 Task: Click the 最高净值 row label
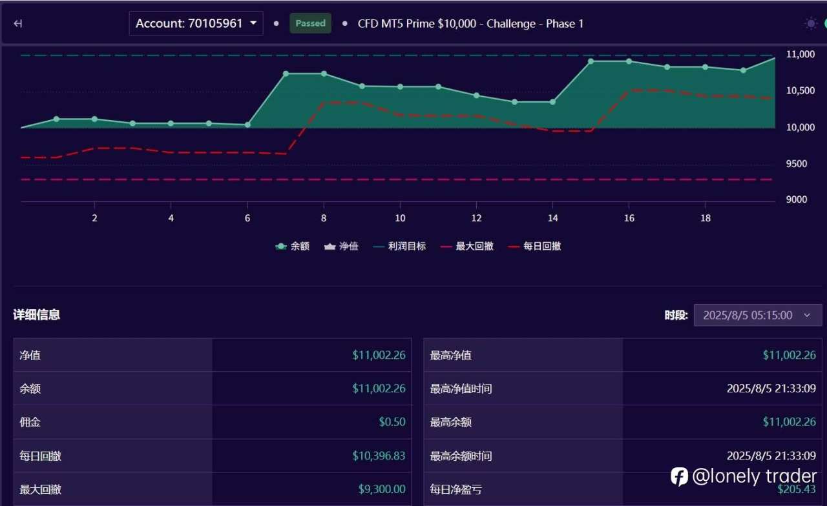[x=451, y=355]
